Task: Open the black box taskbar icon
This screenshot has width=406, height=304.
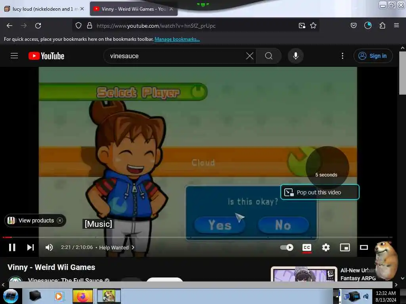Action: 35,296
